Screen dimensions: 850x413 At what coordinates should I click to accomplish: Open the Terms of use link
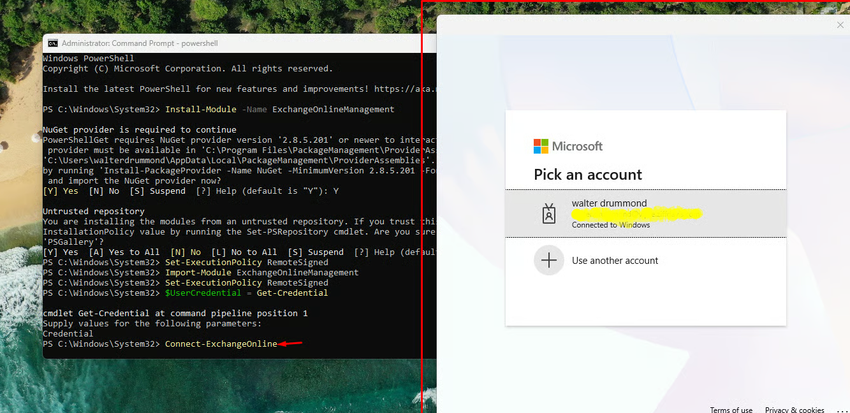[x=731, y=410]
